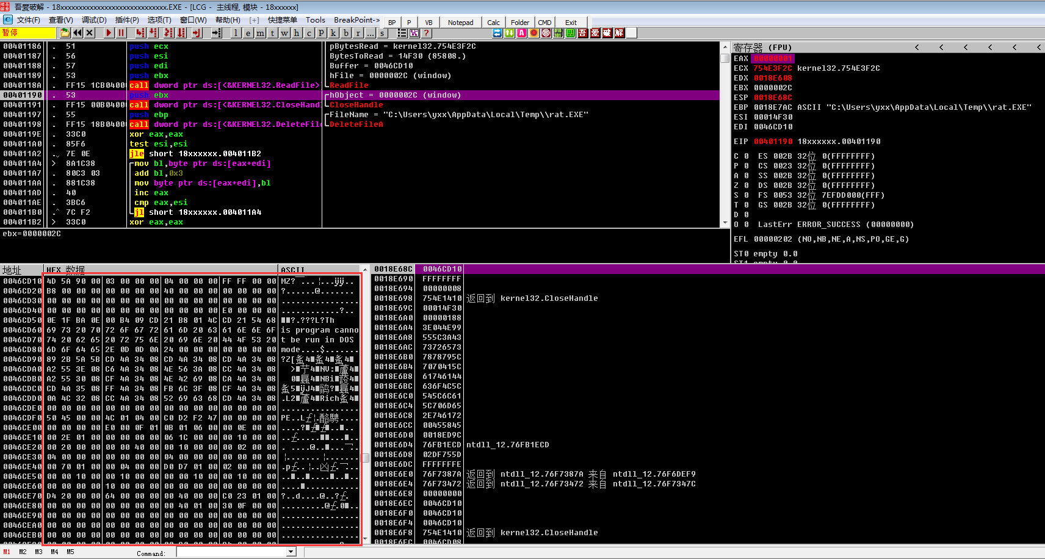The width and height of the screenshot is (1045, 559).
Task: Open the 文件(F) menu
Action: 28,20
